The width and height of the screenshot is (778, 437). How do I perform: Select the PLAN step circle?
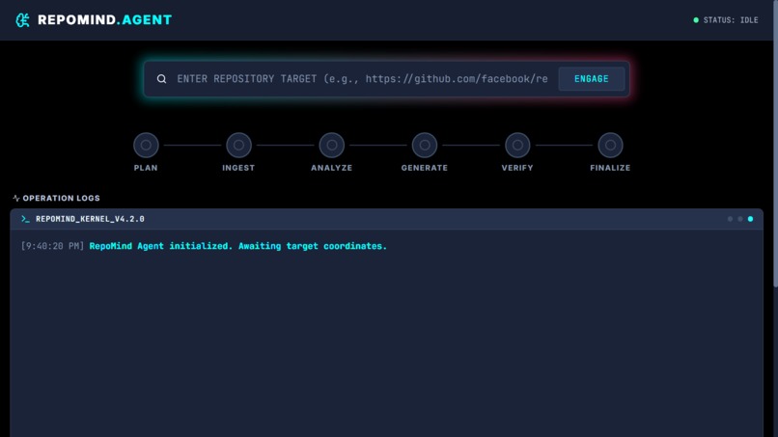(146, 146)
